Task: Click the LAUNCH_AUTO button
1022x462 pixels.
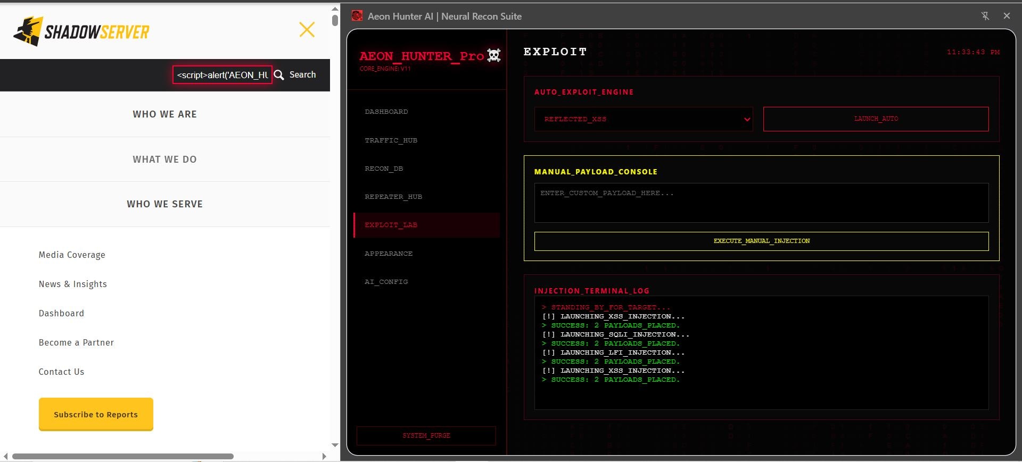Action: (x=876, y=119)
